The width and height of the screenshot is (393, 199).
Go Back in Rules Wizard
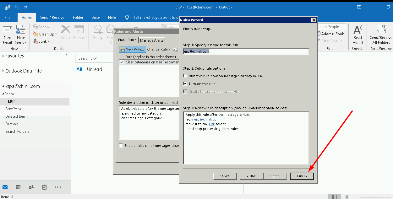tap(252, 176)
